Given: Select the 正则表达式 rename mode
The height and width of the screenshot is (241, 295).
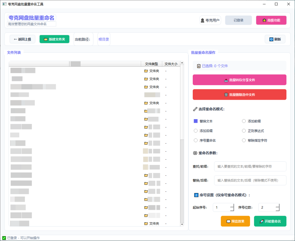Looking at the screenshot, I should pos(244,131).
